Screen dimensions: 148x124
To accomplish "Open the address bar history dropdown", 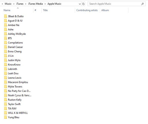I will [80, 4].
